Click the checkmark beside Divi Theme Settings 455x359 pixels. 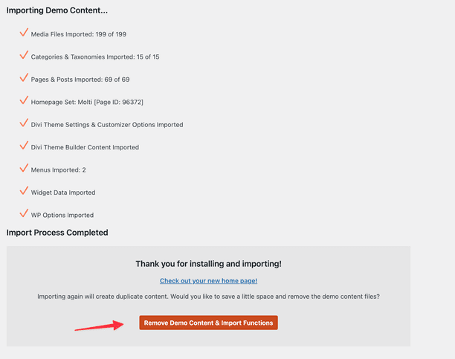[24, 123]
